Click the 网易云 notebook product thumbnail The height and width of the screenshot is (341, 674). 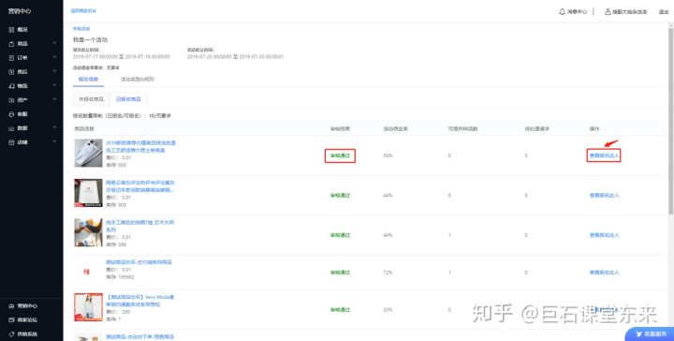[x=88, y=193]
